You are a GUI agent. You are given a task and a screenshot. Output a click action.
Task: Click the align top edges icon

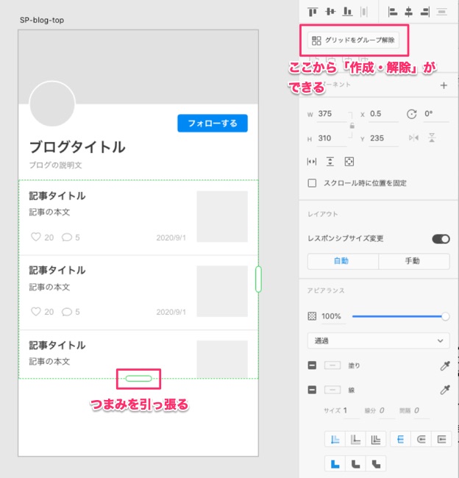313,12
